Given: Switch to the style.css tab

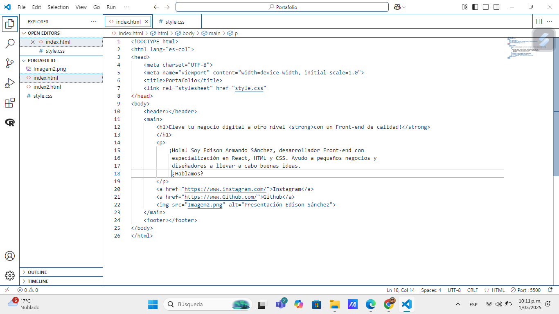Looking at the screenshot, I should click(x=175, y=22).
